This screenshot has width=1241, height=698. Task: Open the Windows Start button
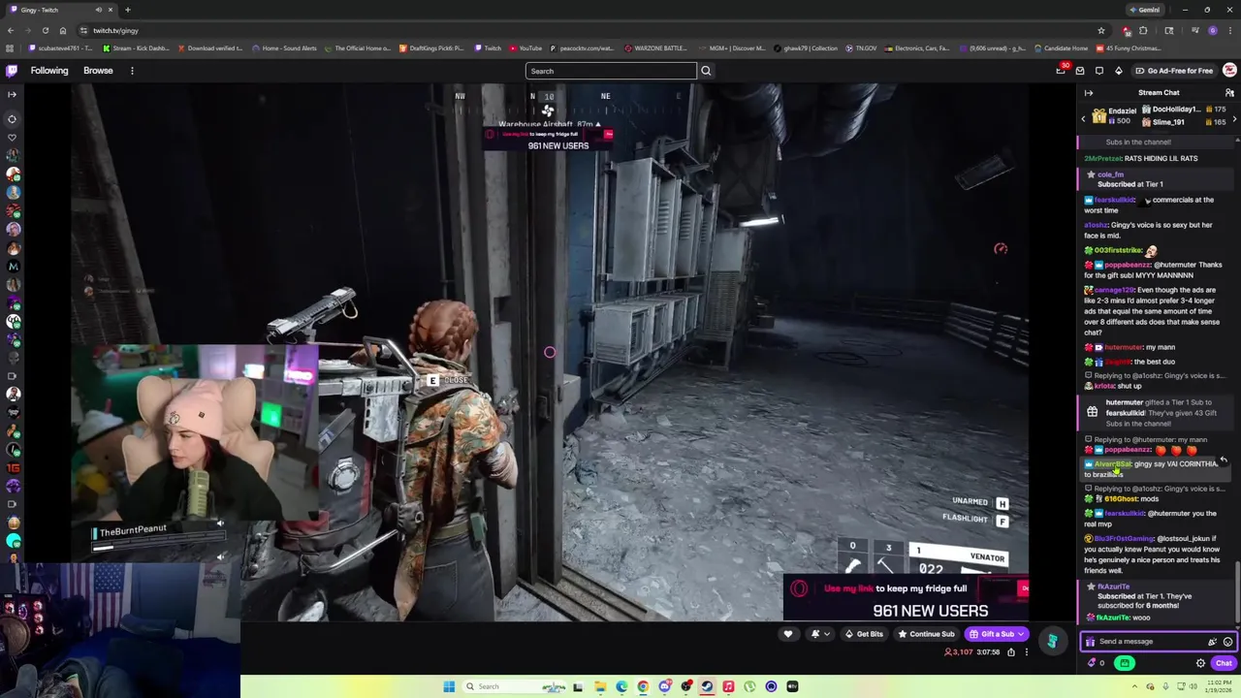click(x=449, y=686)
